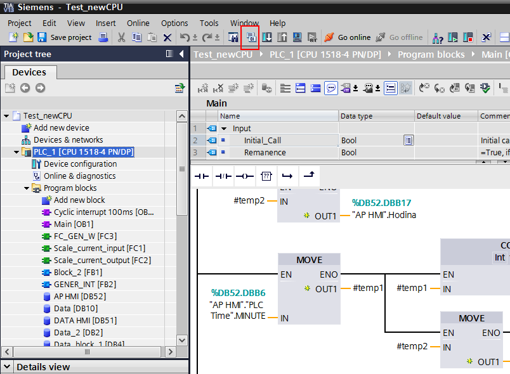The height and width of the screenshot is (374, 510).
Task: Click the Start CPU icon
Action: tap(453, 37)
